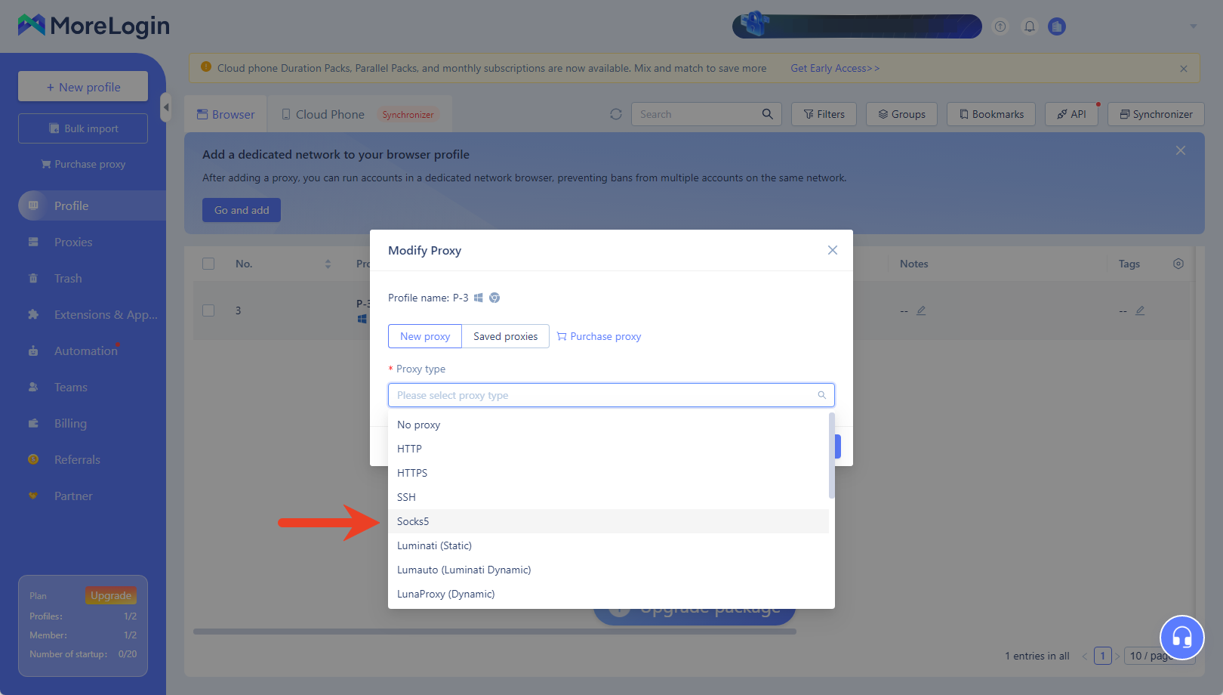Click the edit Tags pencil icon
1223x695 pixels.
[1140, 310]
